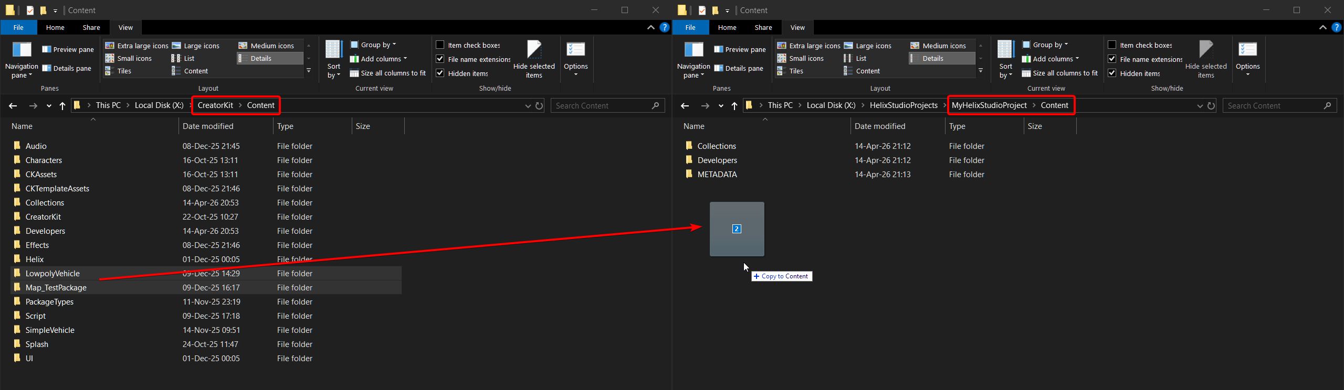Click Size all columns to fit in right window
1344x390 pixels.
coord(1060,73)
